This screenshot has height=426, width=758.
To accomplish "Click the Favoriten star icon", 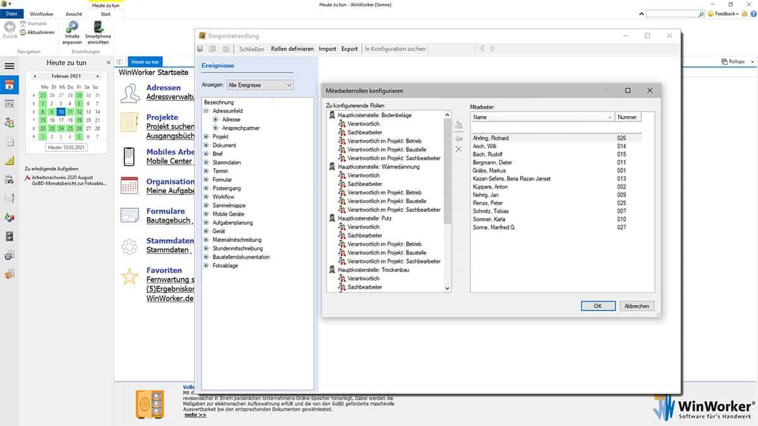I will click(x=129, y=276).
